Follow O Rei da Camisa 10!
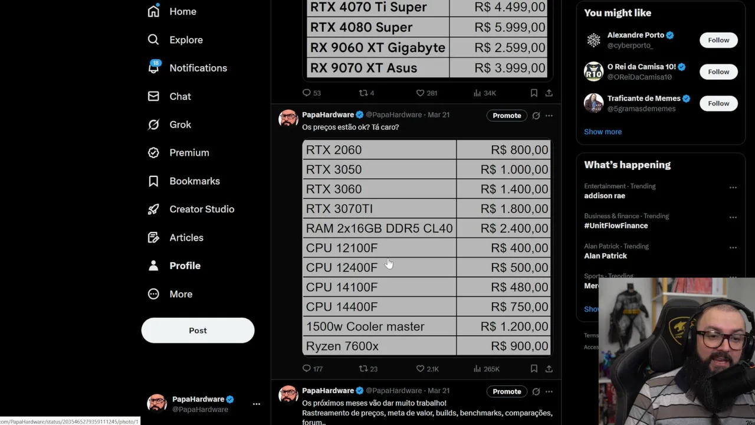 [x=718, y=71]
